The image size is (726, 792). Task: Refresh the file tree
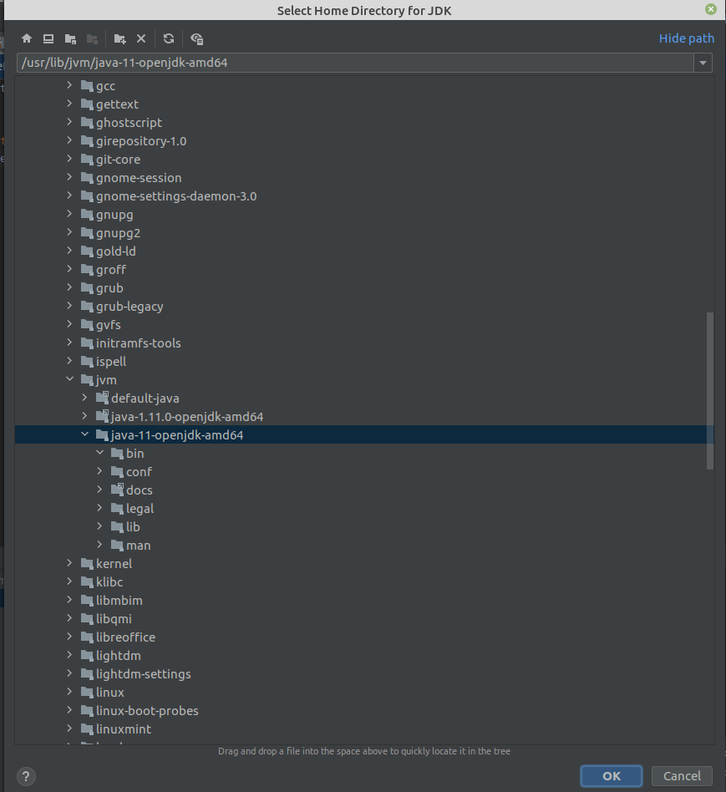coord(167,38)
